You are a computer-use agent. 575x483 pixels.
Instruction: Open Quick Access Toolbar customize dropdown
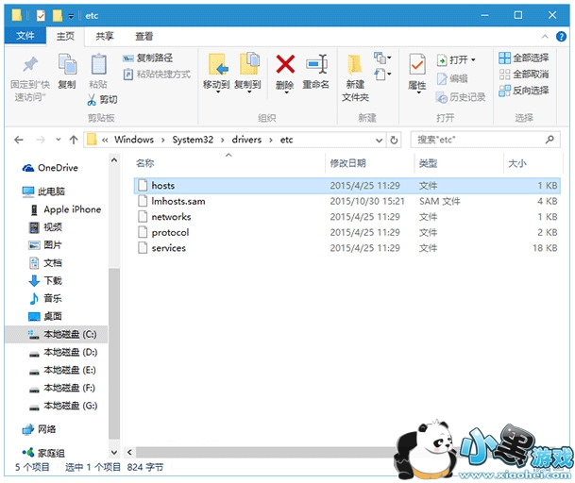(x=71, y=16)
